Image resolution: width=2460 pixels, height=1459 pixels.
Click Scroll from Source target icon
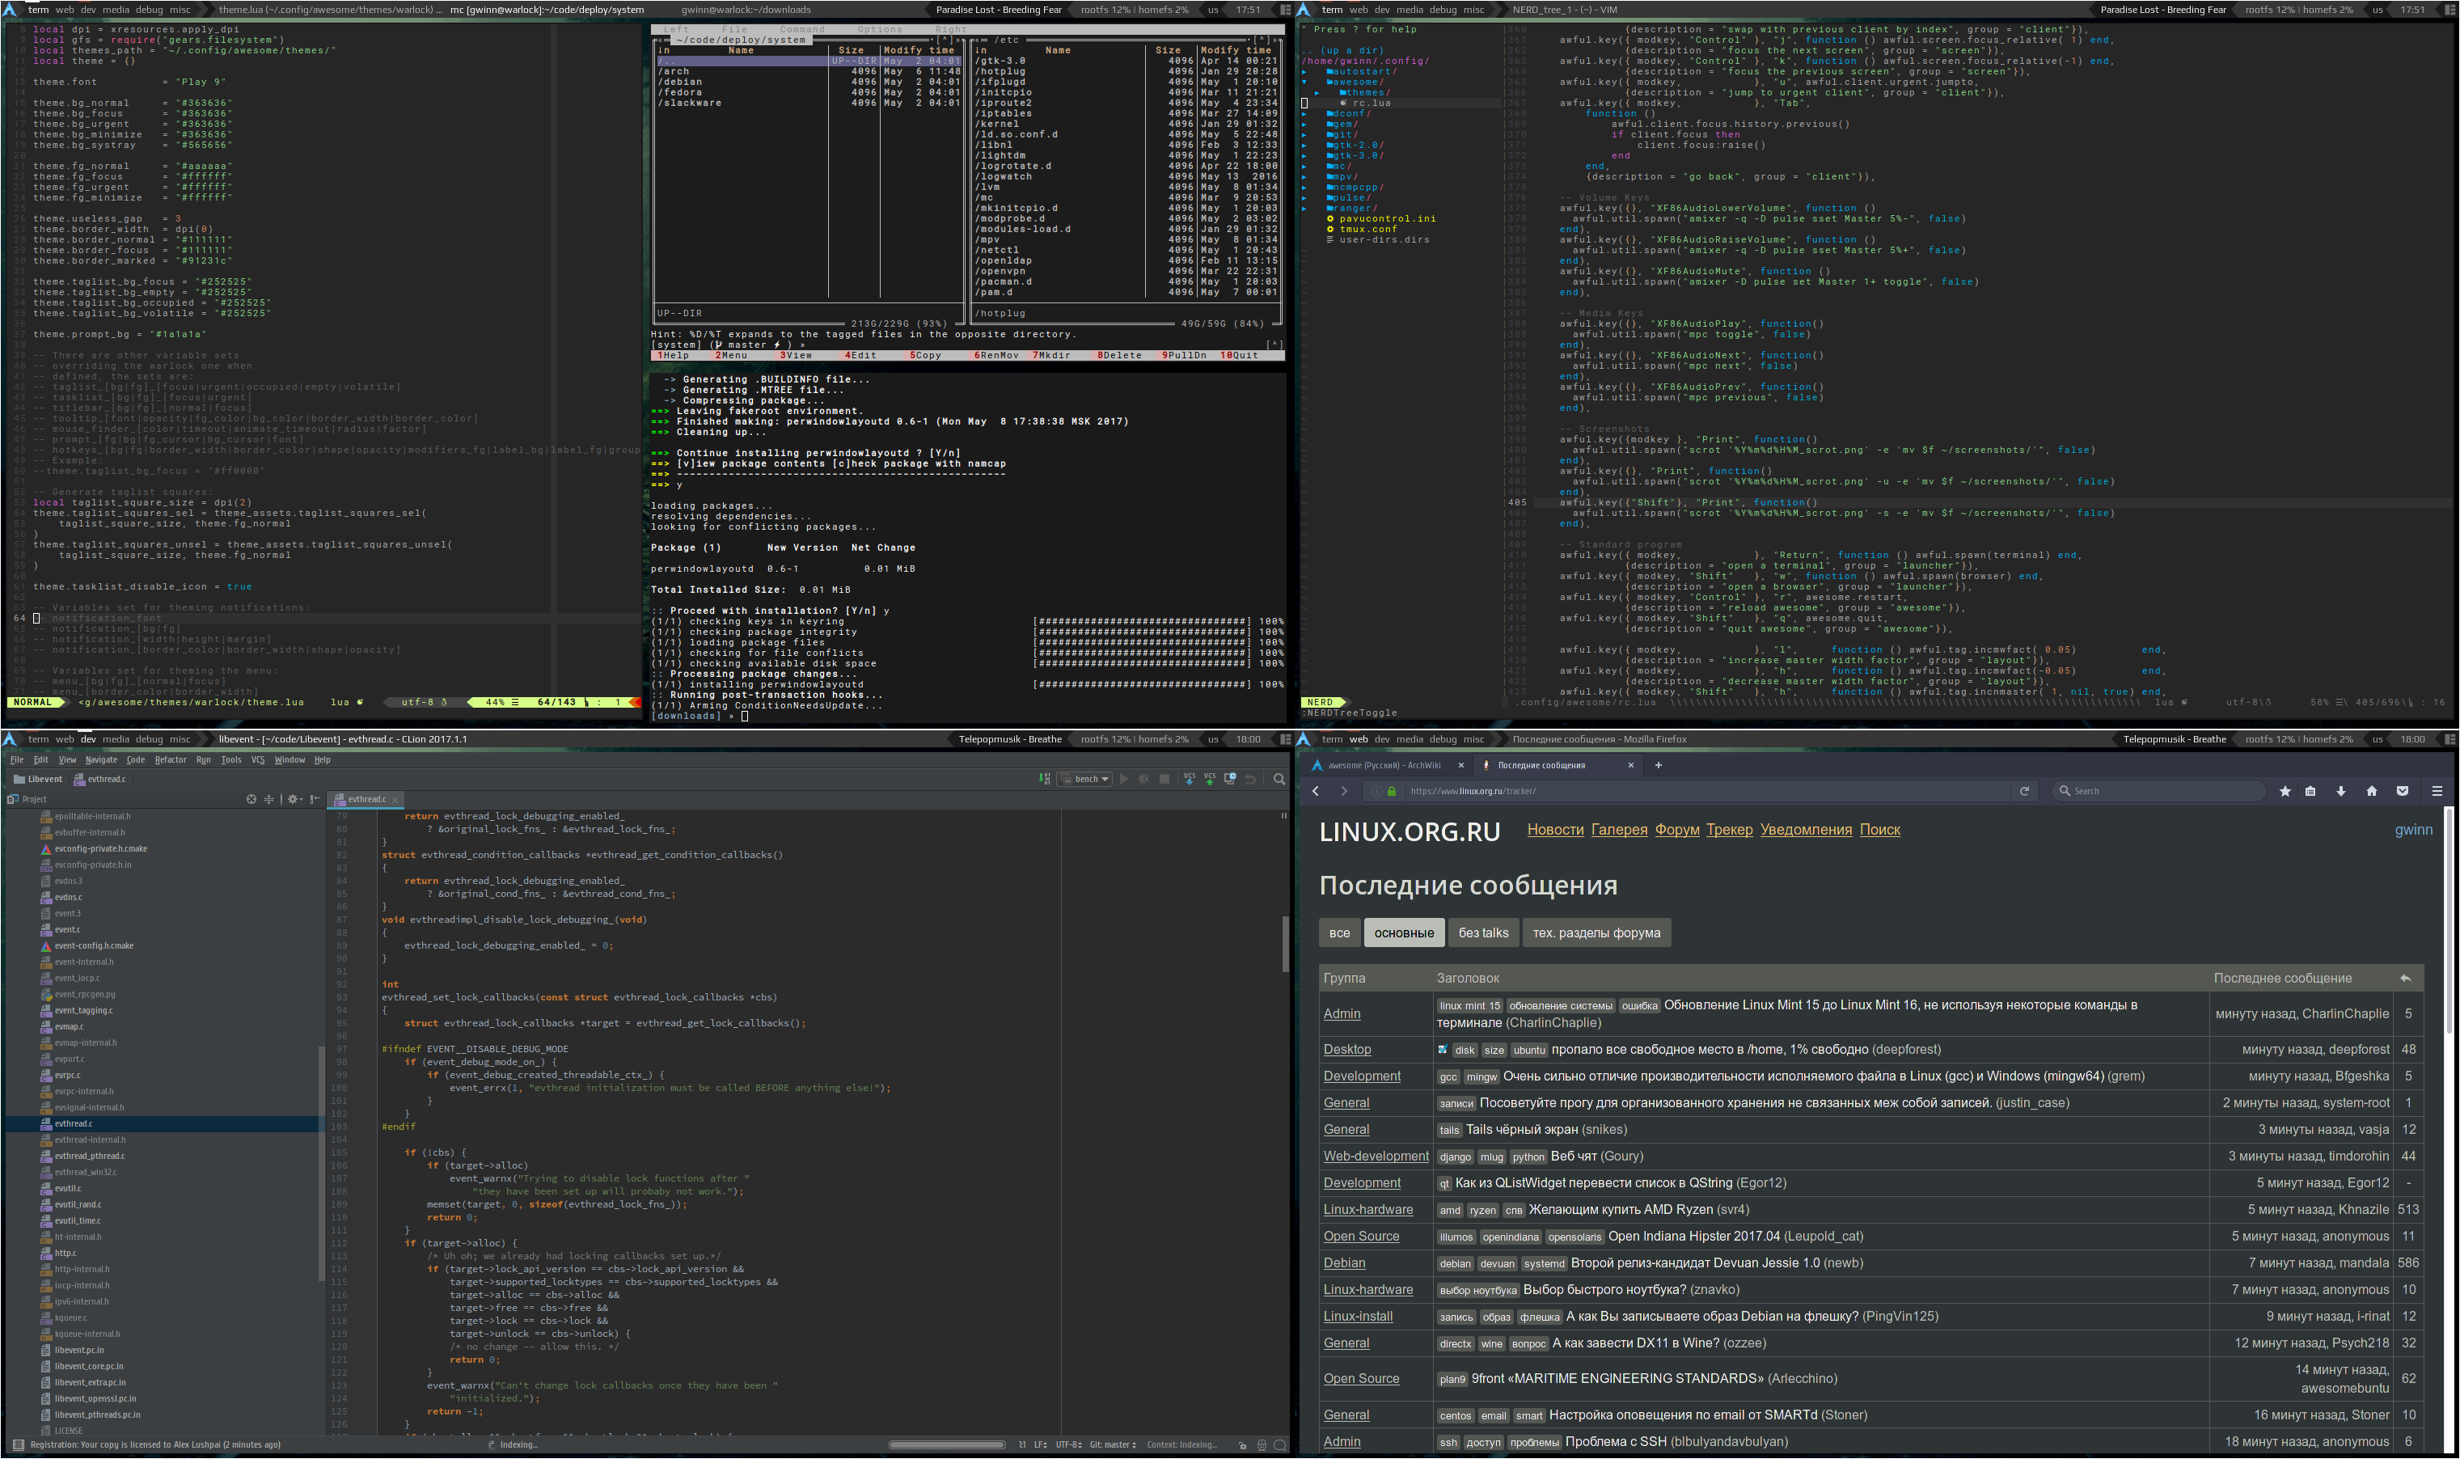coord(251,799)
